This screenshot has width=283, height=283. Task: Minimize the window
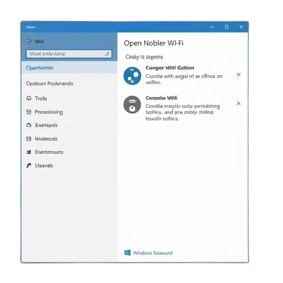212,27
